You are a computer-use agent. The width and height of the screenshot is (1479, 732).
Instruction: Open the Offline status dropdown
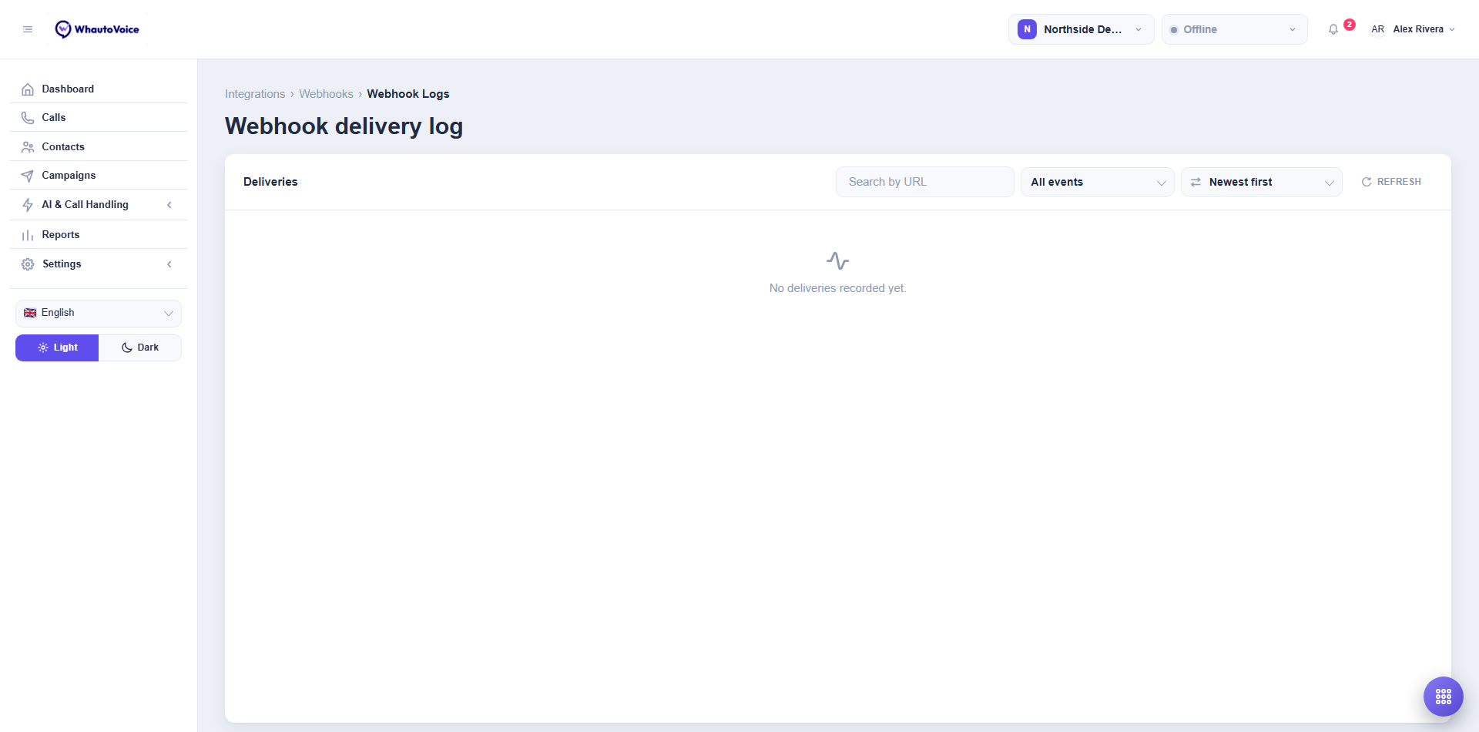1234,29
